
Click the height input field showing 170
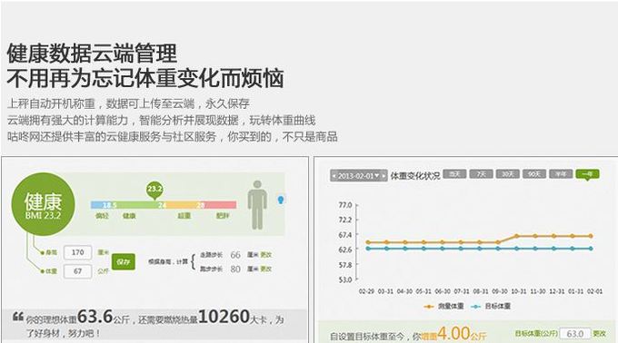point(77,252)
